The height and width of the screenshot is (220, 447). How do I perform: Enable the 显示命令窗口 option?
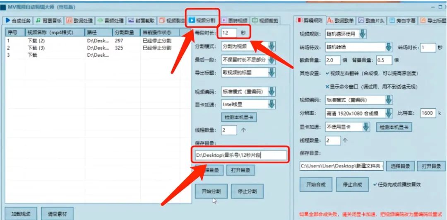pyautogui.click(x=328, y=87)
